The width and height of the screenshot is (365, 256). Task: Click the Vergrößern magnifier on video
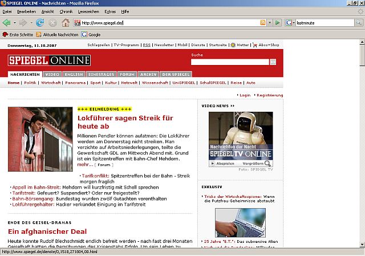tap(268, 163)
